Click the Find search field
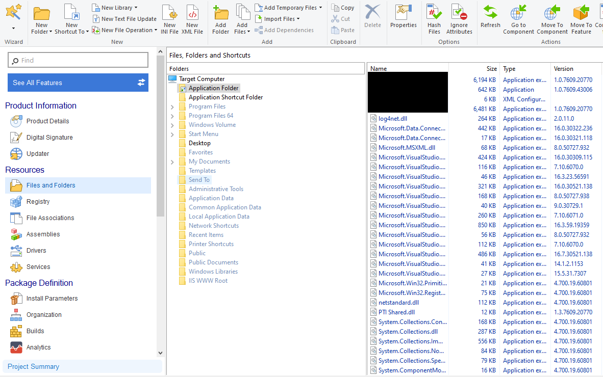The width and height of the screenshot is (603, 377). (x=78, y=60)
